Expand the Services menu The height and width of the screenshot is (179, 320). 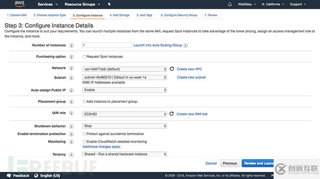point(48,4)
